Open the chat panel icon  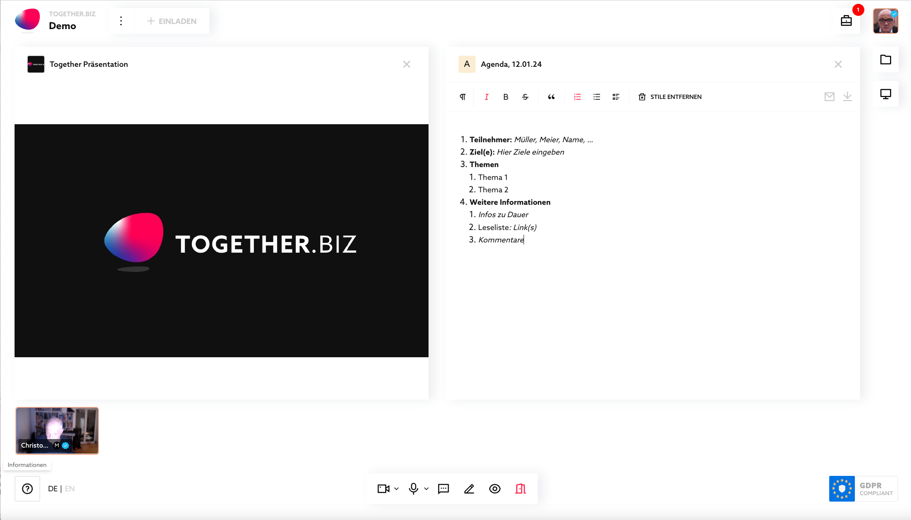[x=443, y=488]
